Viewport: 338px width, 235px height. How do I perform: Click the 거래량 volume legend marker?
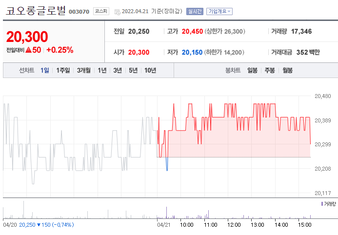[x=322, y=204]
